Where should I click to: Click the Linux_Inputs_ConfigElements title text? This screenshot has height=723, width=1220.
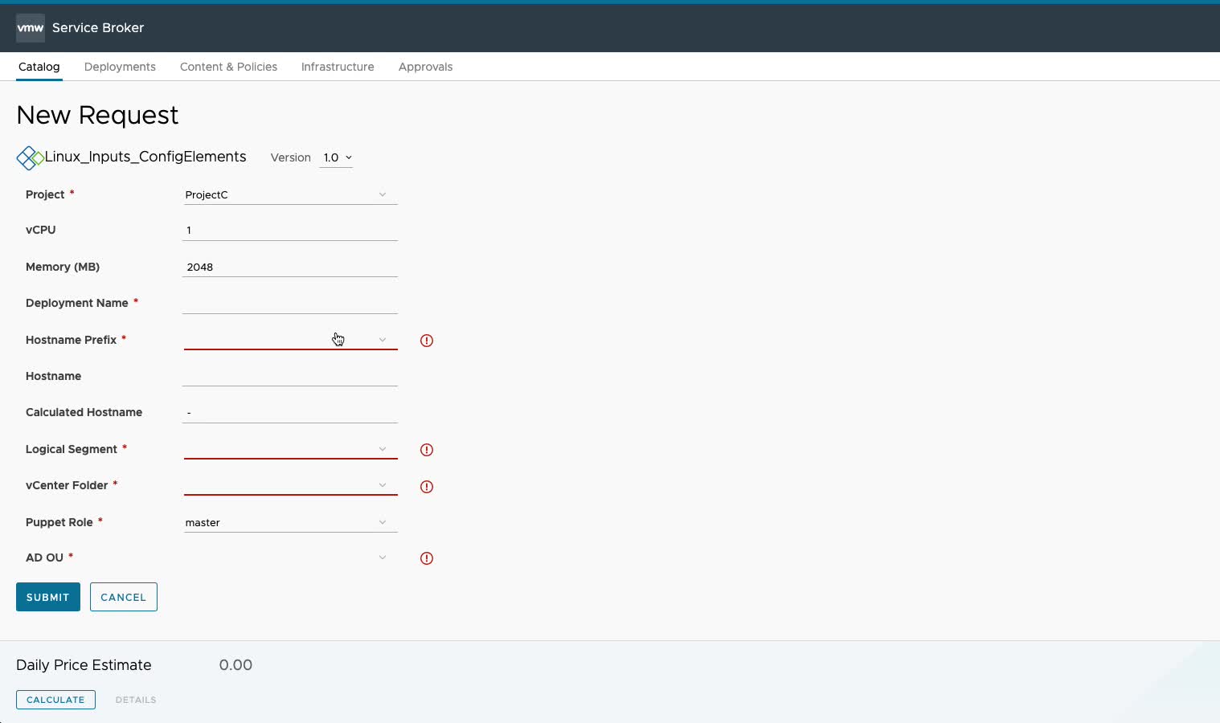tap(145, 157)
